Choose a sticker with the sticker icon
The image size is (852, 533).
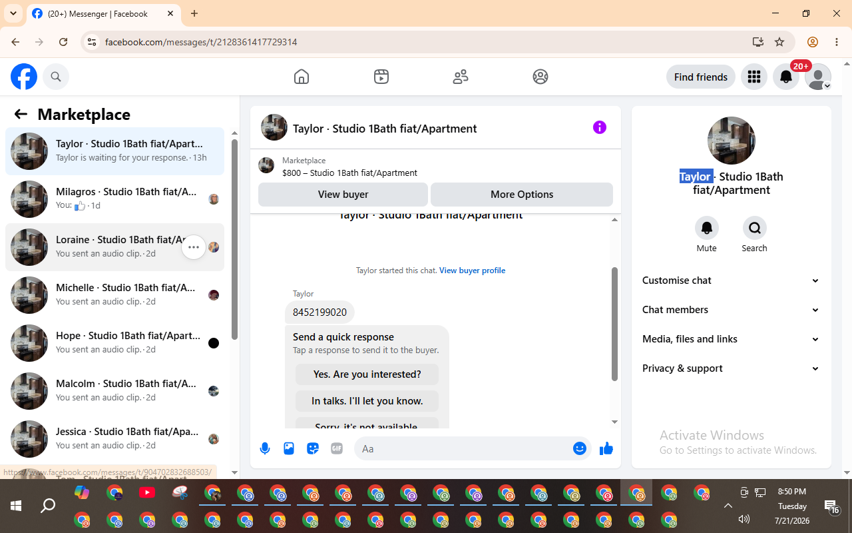pos(313,448)
